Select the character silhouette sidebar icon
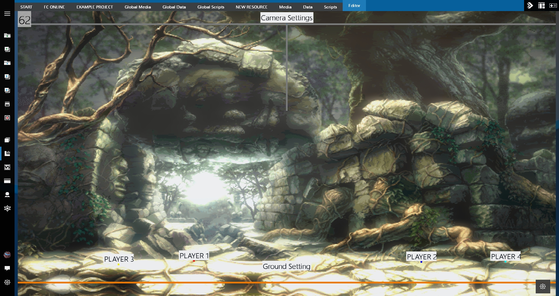This screenshot has height=296, width=559. point(7,195)
